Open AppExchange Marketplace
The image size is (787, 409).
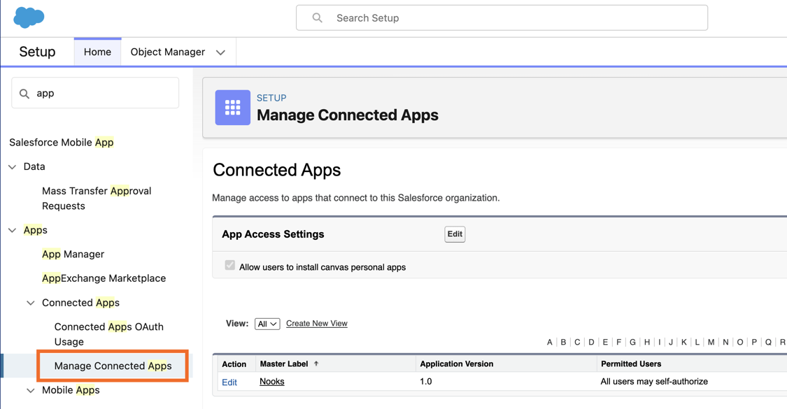click(104, 278)
